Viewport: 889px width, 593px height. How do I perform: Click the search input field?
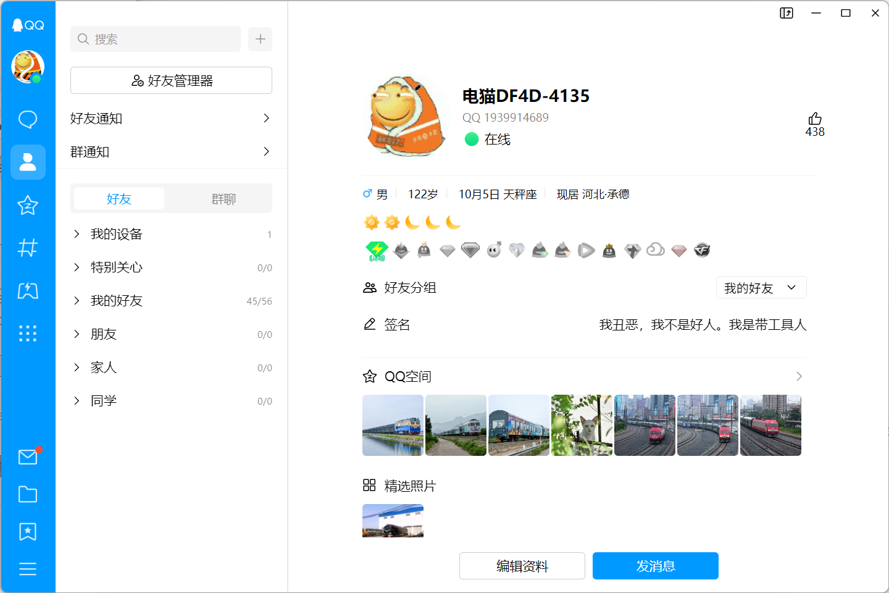pyautogui.click(x=156, y=39)
